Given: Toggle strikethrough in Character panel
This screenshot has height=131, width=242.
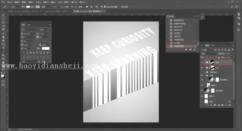Looking at the screenshot, I should pos(47,53).
